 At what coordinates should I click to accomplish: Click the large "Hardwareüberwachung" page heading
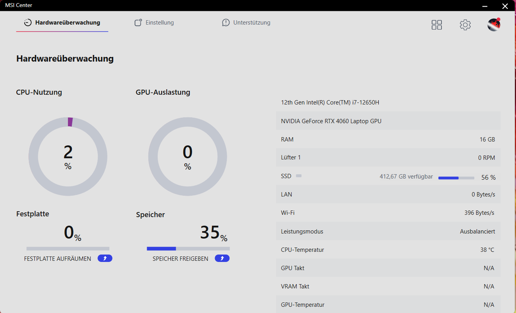pos(65,59)
